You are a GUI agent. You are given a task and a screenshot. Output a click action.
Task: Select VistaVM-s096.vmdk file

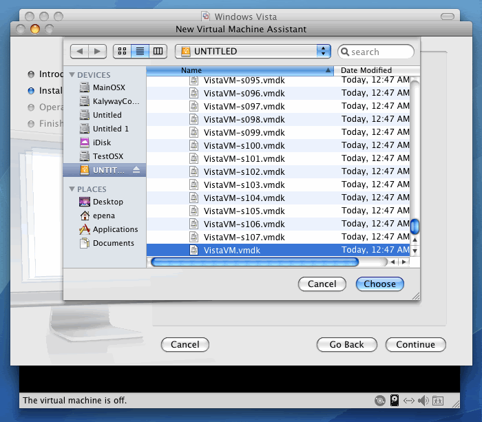click(x=278, y=93)
